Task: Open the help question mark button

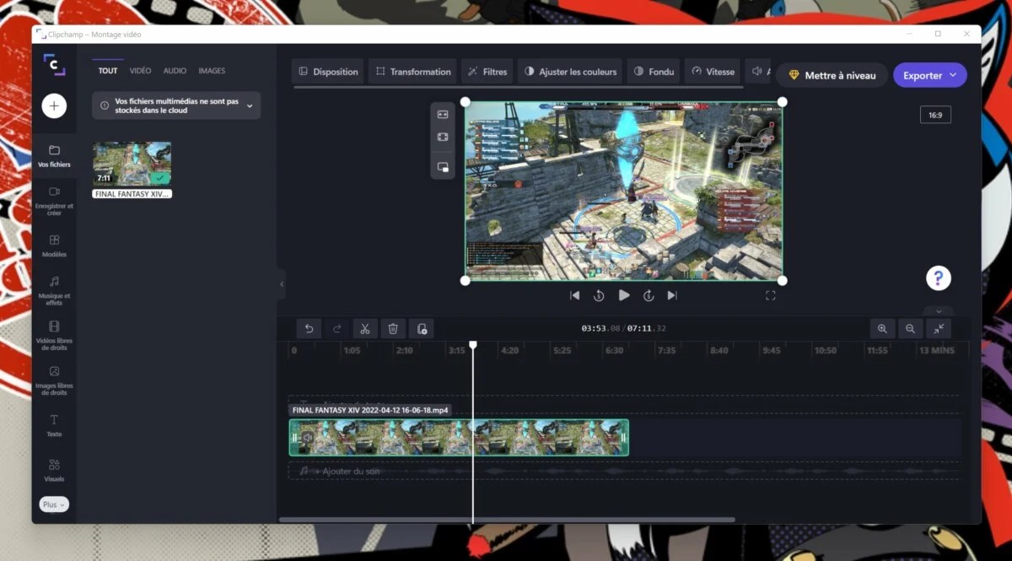Action: [938, 278]
